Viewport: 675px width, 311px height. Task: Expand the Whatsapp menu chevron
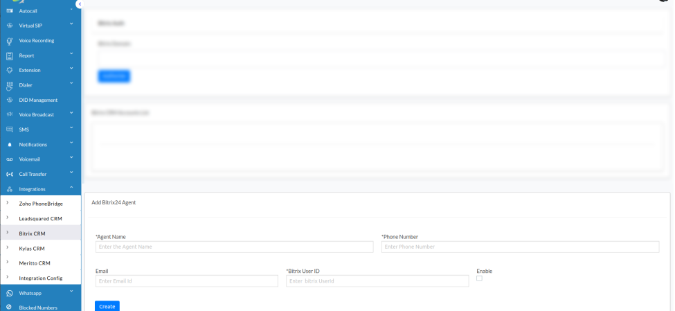tap(71, 292)
